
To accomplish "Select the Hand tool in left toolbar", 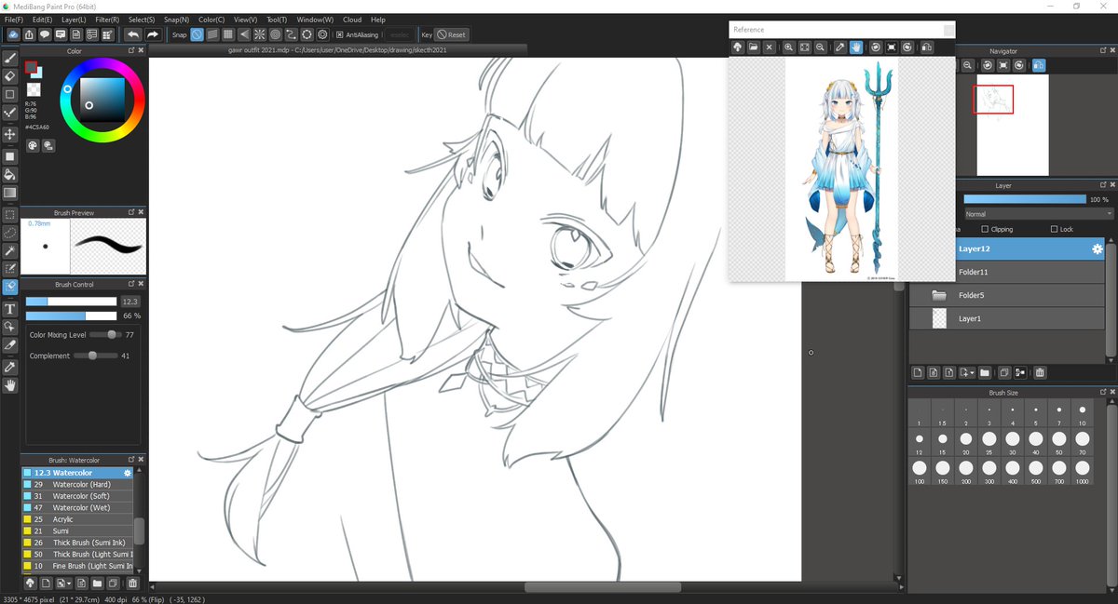I will click(x=10, y=385).
